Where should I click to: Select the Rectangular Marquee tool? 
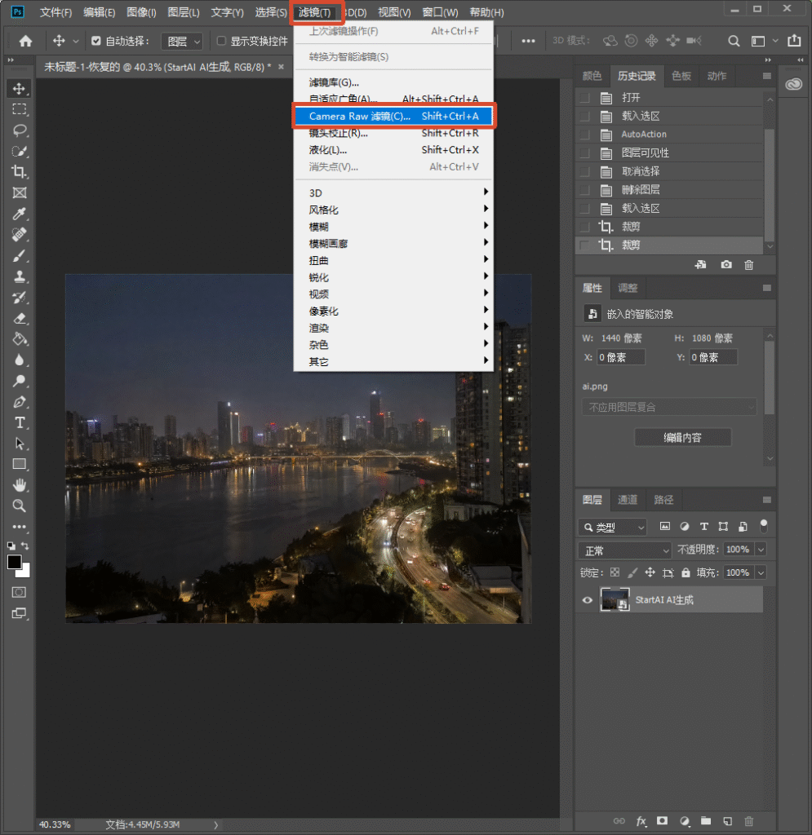coord(20,110)
